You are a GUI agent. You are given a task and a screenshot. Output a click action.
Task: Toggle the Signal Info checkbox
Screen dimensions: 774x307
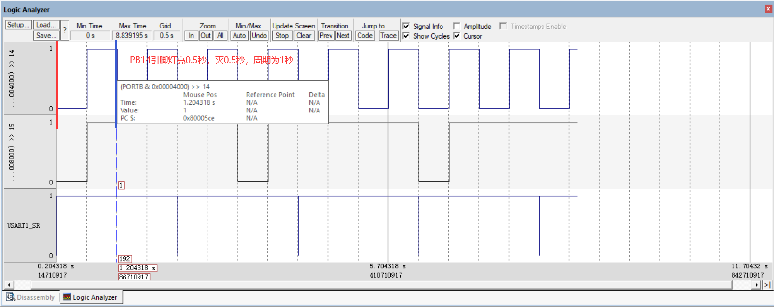click(x=406, y=26)
